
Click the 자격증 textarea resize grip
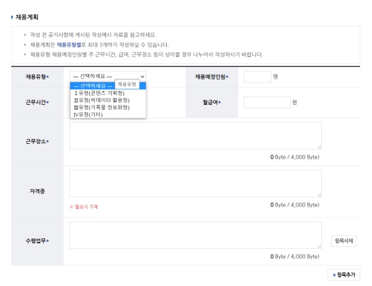pyautogui.click(x=319, y=195)
